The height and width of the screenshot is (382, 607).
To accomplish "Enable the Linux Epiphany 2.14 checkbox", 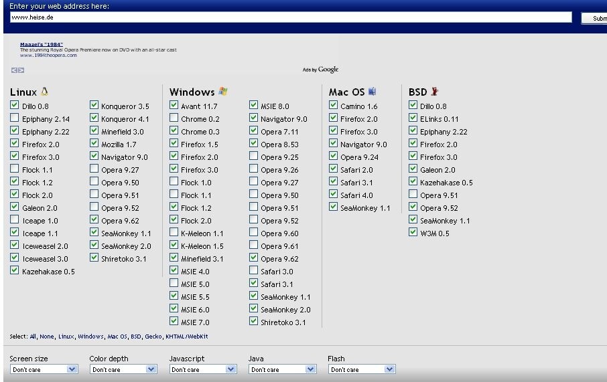I will click(x=14, y=118).
